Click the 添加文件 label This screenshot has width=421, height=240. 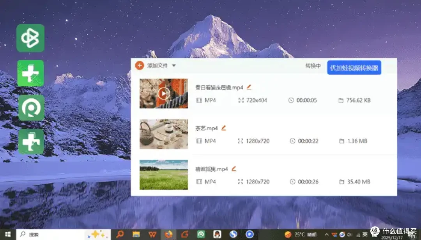point(157,66)
